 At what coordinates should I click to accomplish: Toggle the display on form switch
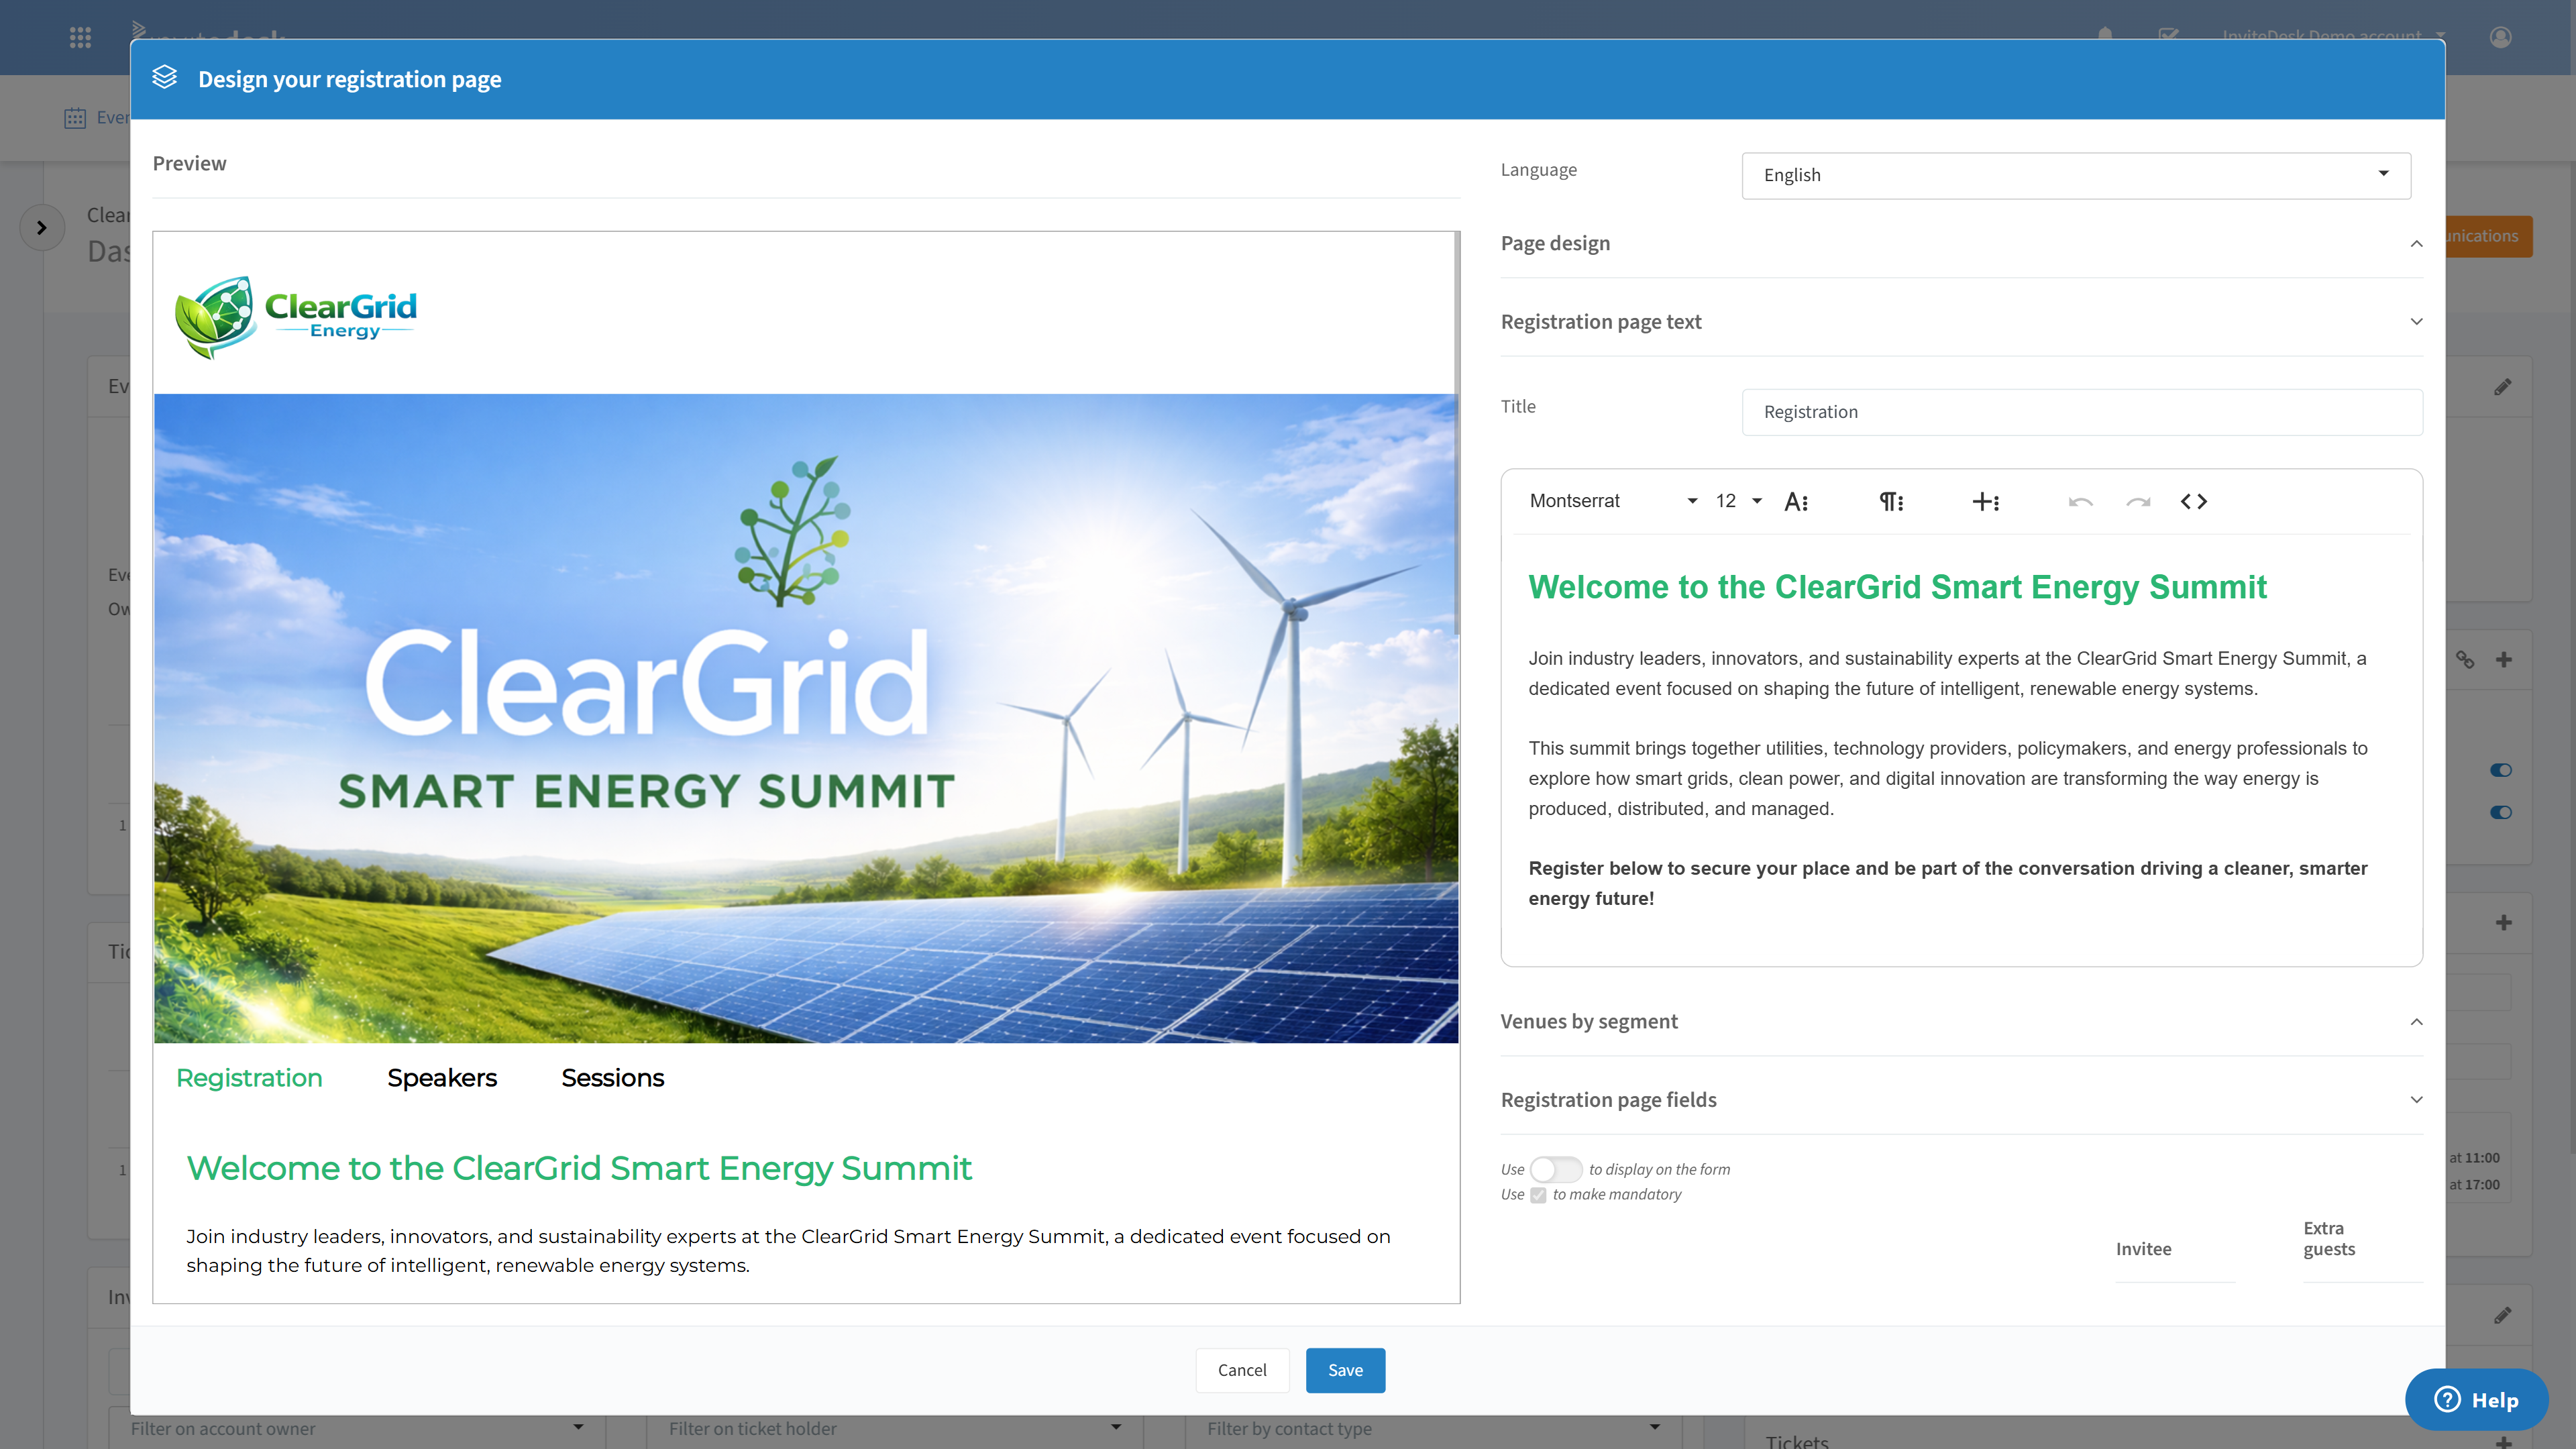click(1556, 1169)
